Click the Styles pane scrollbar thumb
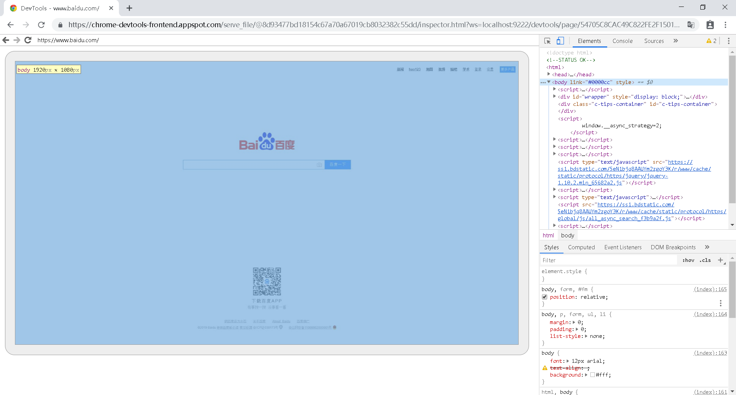This screenshot has height=395, width=736. pyautogui.click(x=732, y=290)
